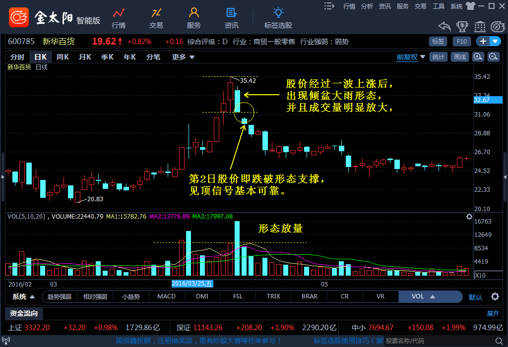
Task: Open the 更多 period dropdown
Action: point(183,57)
